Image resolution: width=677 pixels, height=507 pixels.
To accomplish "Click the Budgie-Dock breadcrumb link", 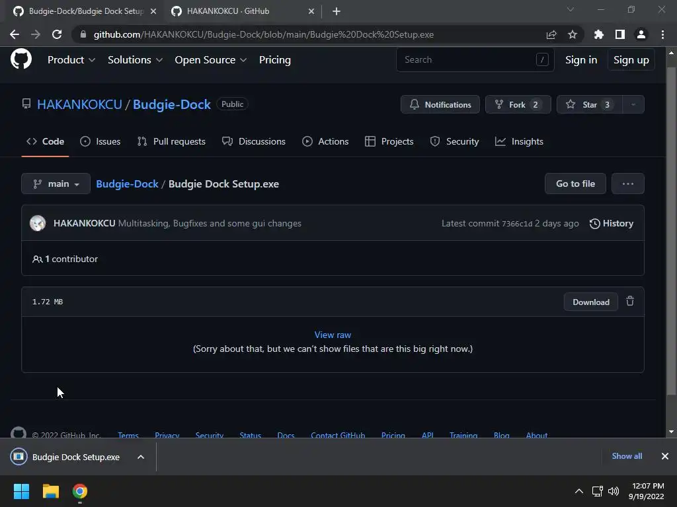I will [127, 184].
